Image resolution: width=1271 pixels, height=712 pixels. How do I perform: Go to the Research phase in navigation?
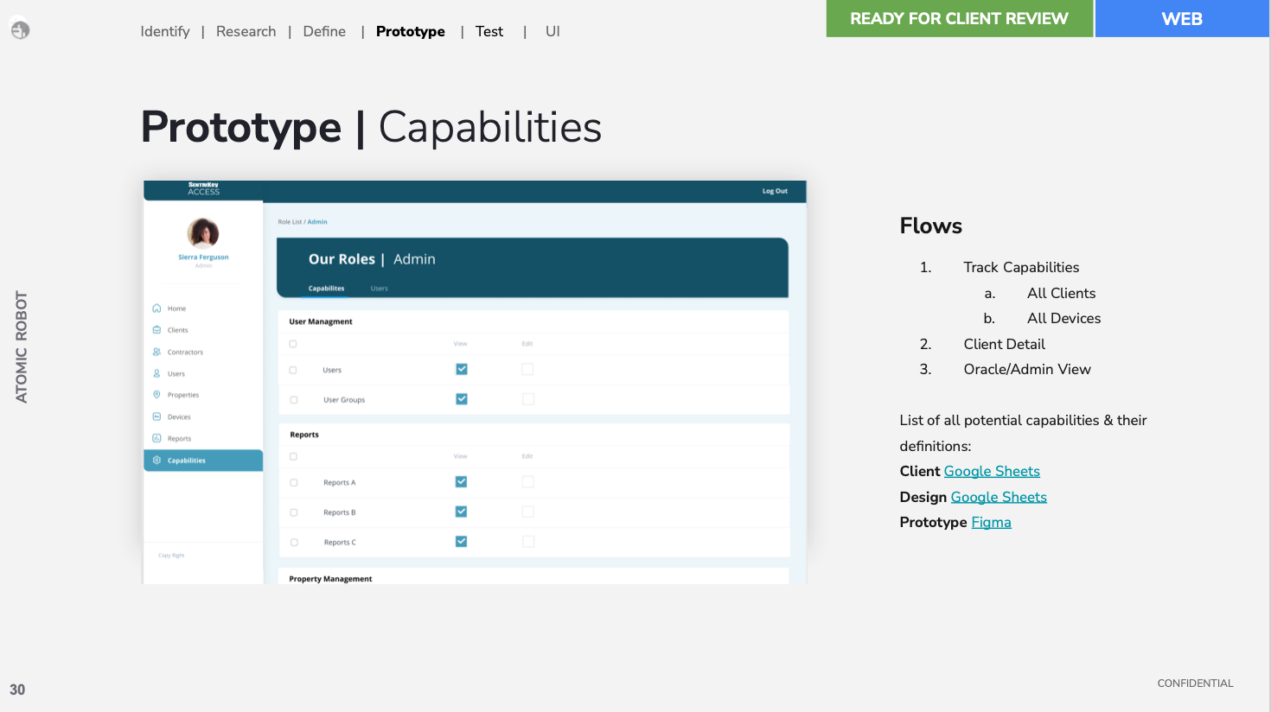pos(246,31)
